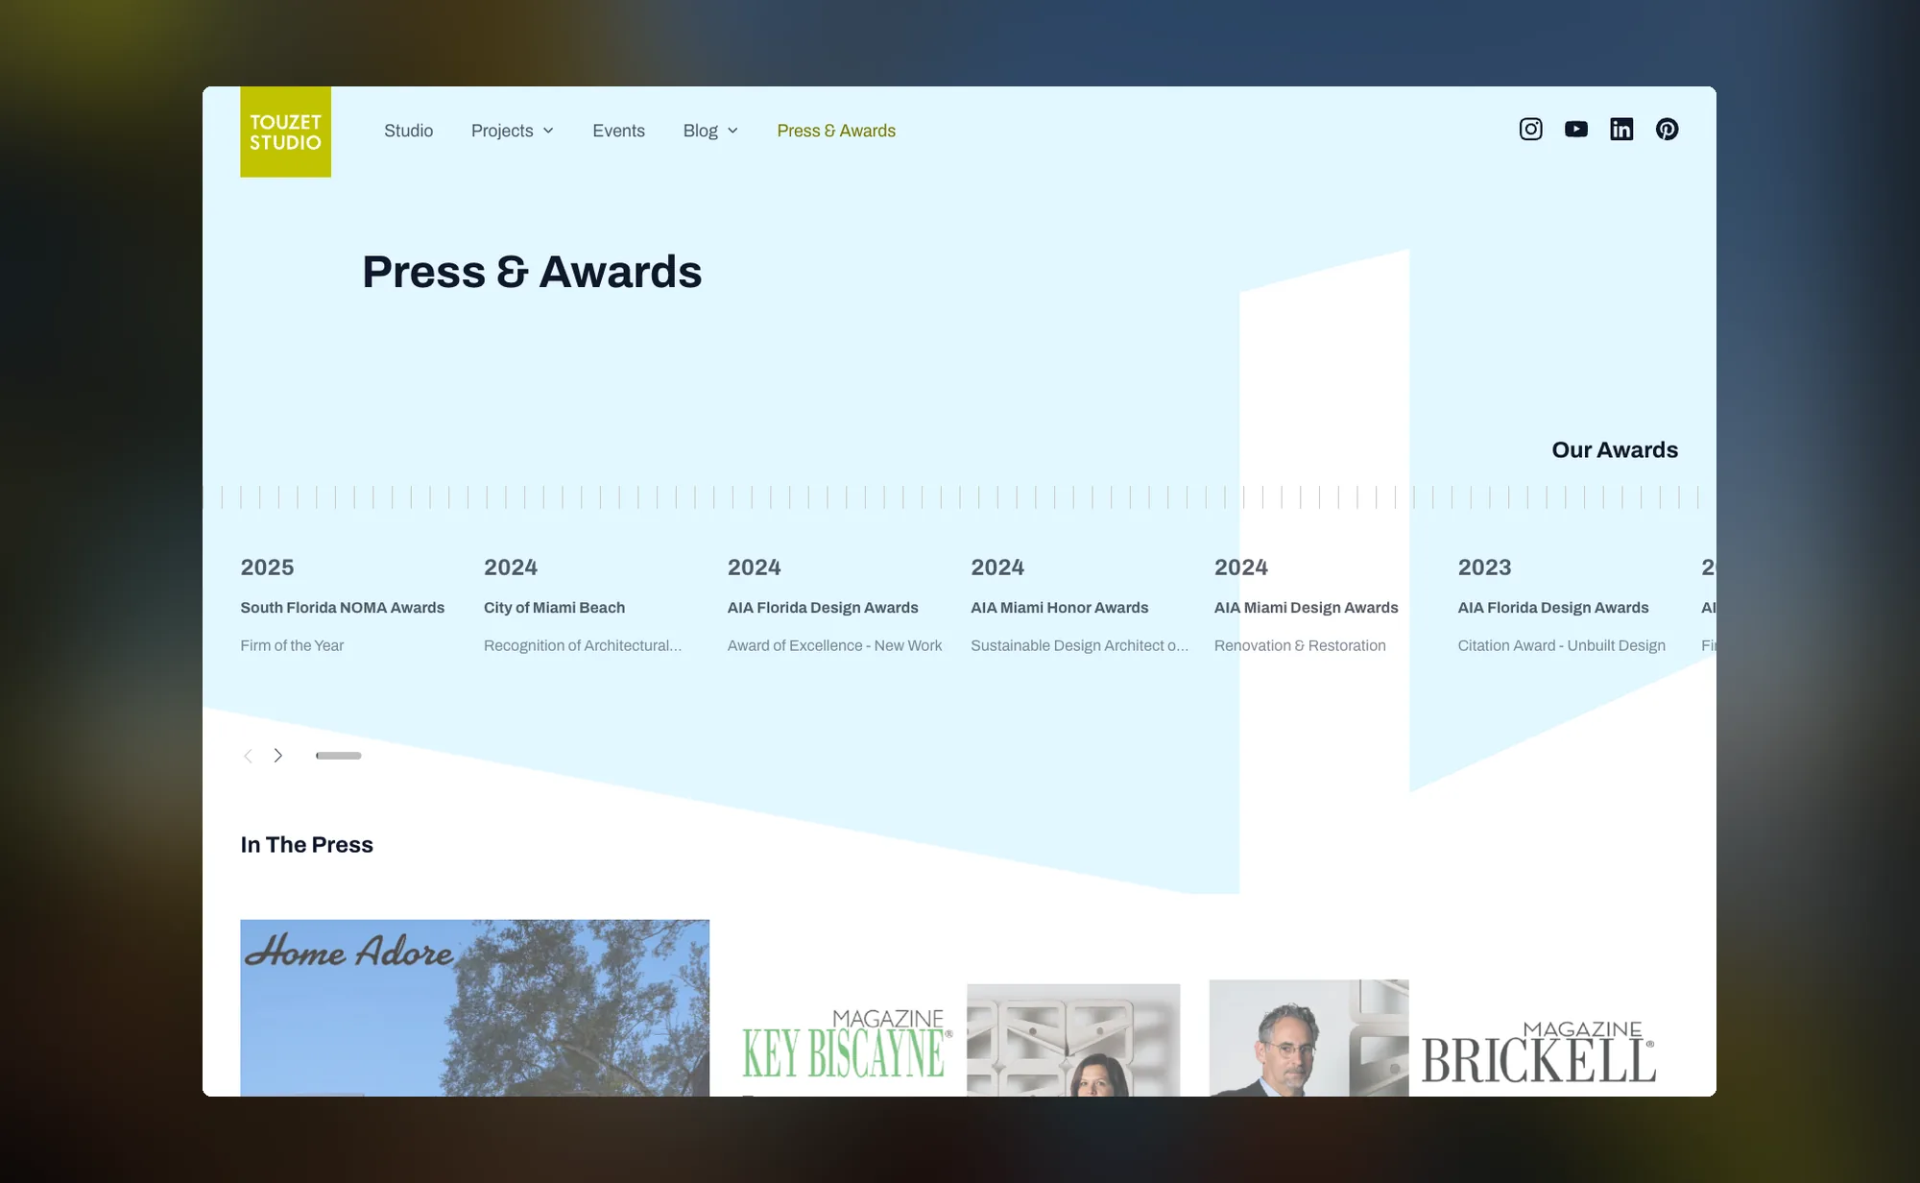This screenshot has width=1920, height=1183.
Task: Click Renovation & Restoration text
Action: coord(1300,645)
